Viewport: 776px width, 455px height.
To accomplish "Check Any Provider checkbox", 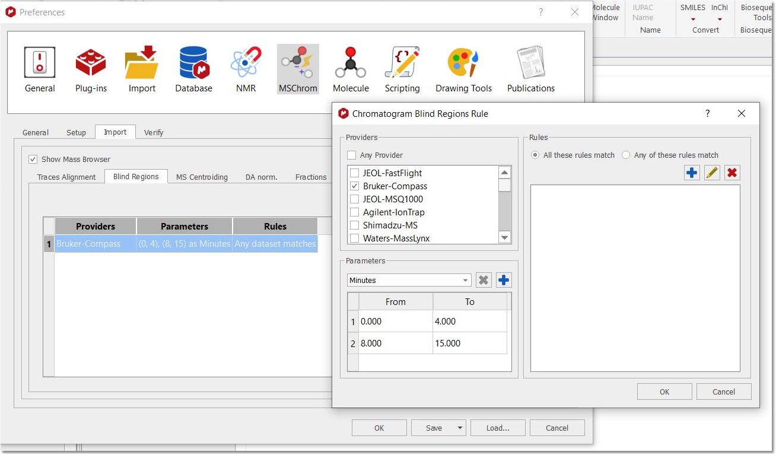I will (352, 155).
